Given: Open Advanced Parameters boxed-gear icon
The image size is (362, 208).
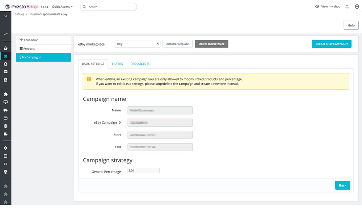Looking at the screenshot, I should click(5, 156).
